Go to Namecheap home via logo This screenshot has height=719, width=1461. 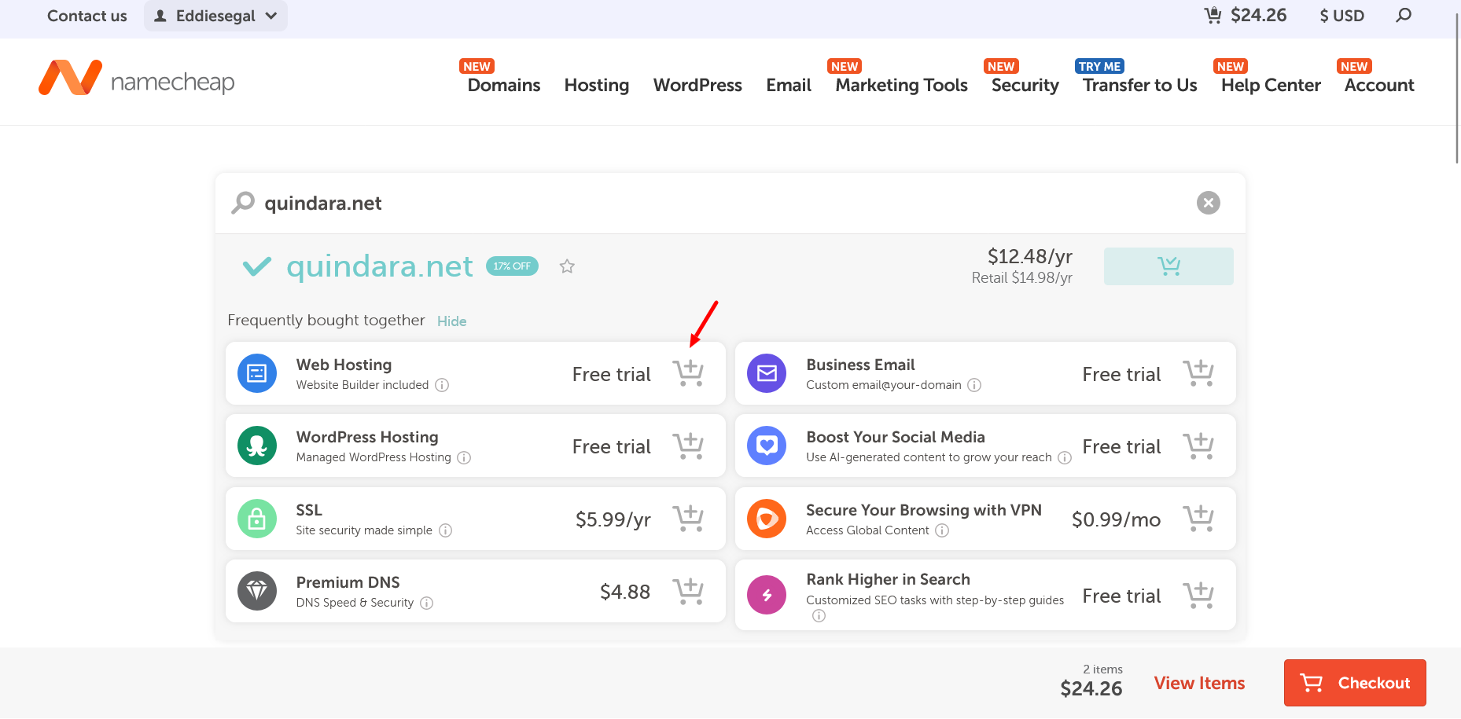pyautogui.click(x=137, y=79)
